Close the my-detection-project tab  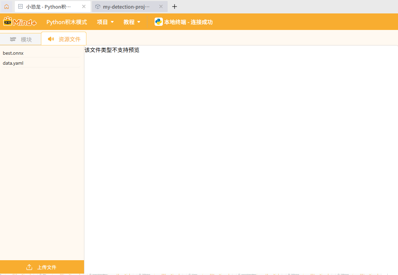click(x=161, y=7)
